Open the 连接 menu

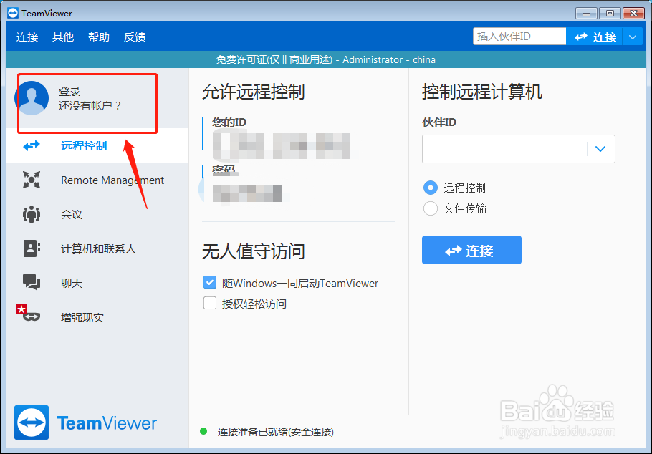[x=27, y=37]
